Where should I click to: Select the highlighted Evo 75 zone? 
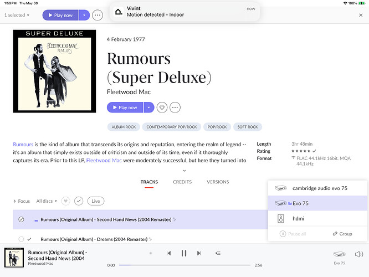click(x=317, y=203)
